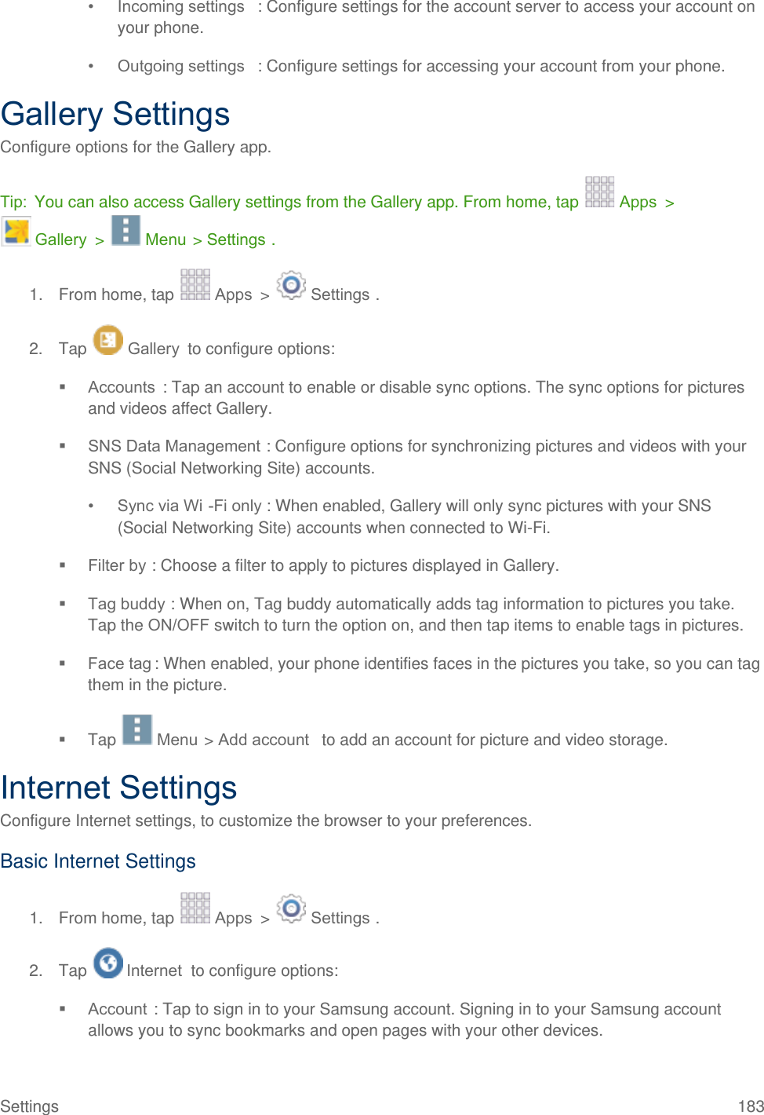Image resolution: width=764 pixels, height=1115 pixels.
Task: Select the Tag buddy option label
Action: point(126,604)
